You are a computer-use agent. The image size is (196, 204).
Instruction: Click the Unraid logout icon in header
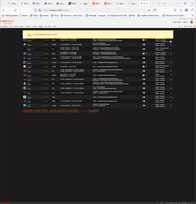tap(179, 26)
